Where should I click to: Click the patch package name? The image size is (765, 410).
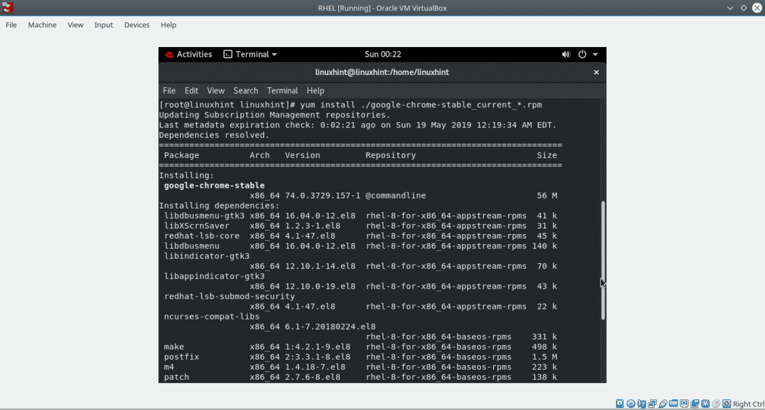point(176,377)
